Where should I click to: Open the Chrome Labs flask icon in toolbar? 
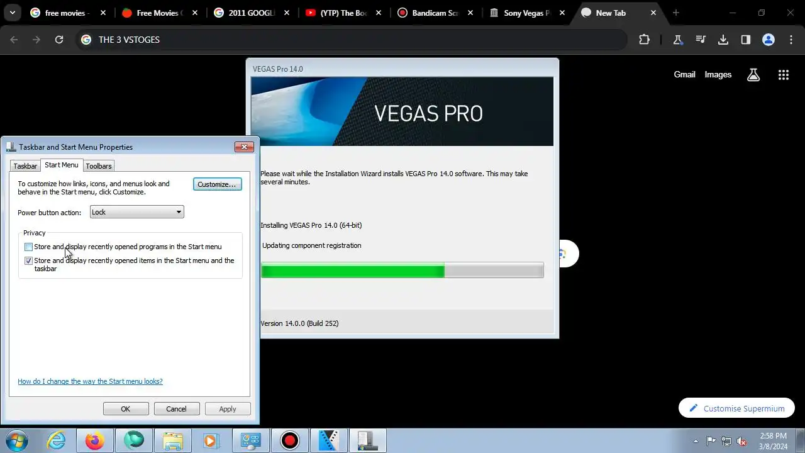coord(678,40)
